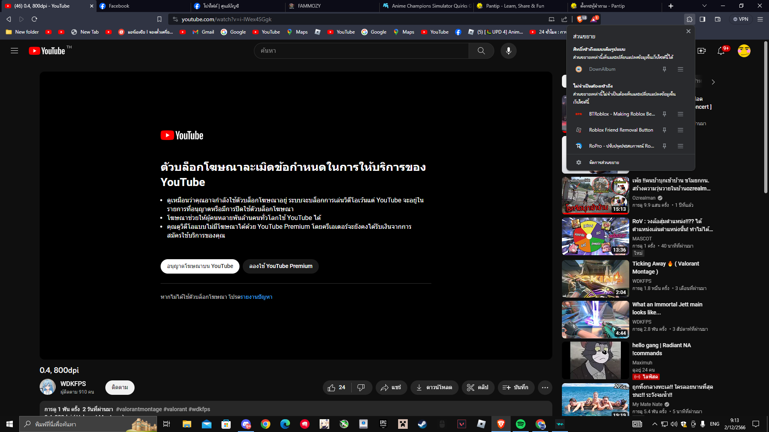Open hello gang Radiant NA live video
The image size is (769, 432).
[x=595, y=360]
